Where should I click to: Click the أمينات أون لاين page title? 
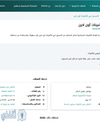click(89, 25)
